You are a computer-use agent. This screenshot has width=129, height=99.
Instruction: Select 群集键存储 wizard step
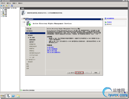(33, 44)
